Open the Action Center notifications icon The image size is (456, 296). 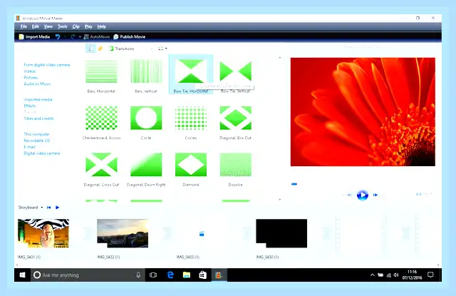(x=430, y=275)
